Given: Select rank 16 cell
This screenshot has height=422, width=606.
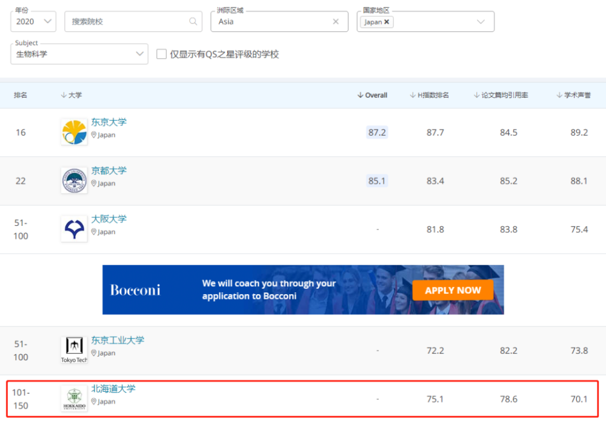Looking at the screenshot, I should point(21,133).
